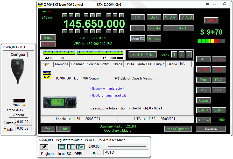Select VFO A

(170, 17)
